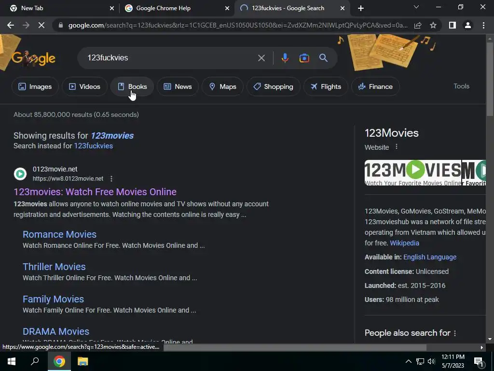Click the horizontal scrollbar thumb

295,347
